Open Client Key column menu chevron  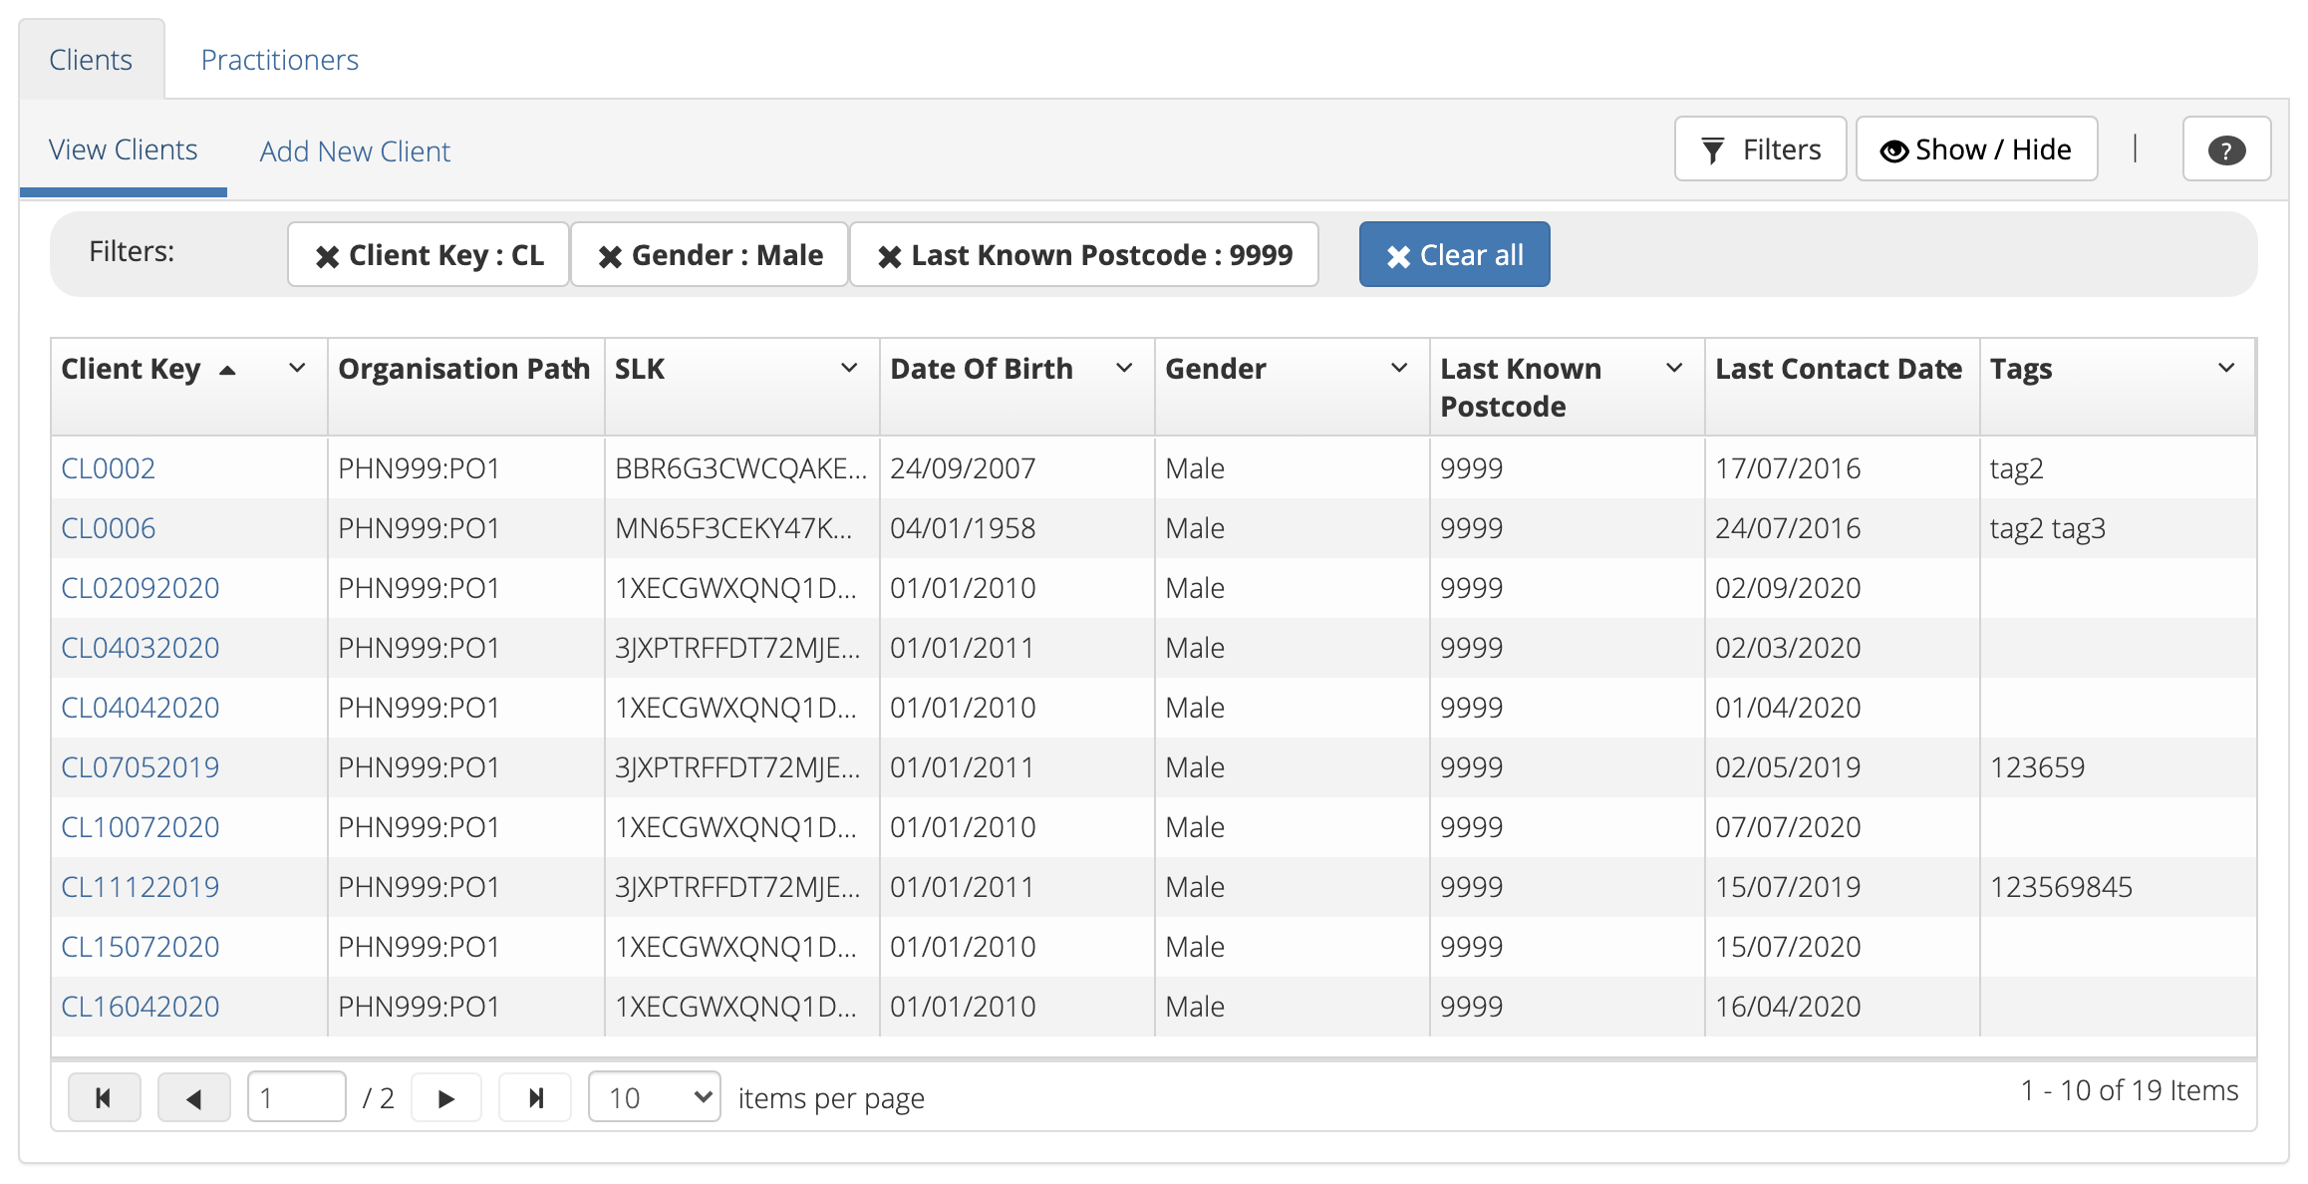pos(297,368)
